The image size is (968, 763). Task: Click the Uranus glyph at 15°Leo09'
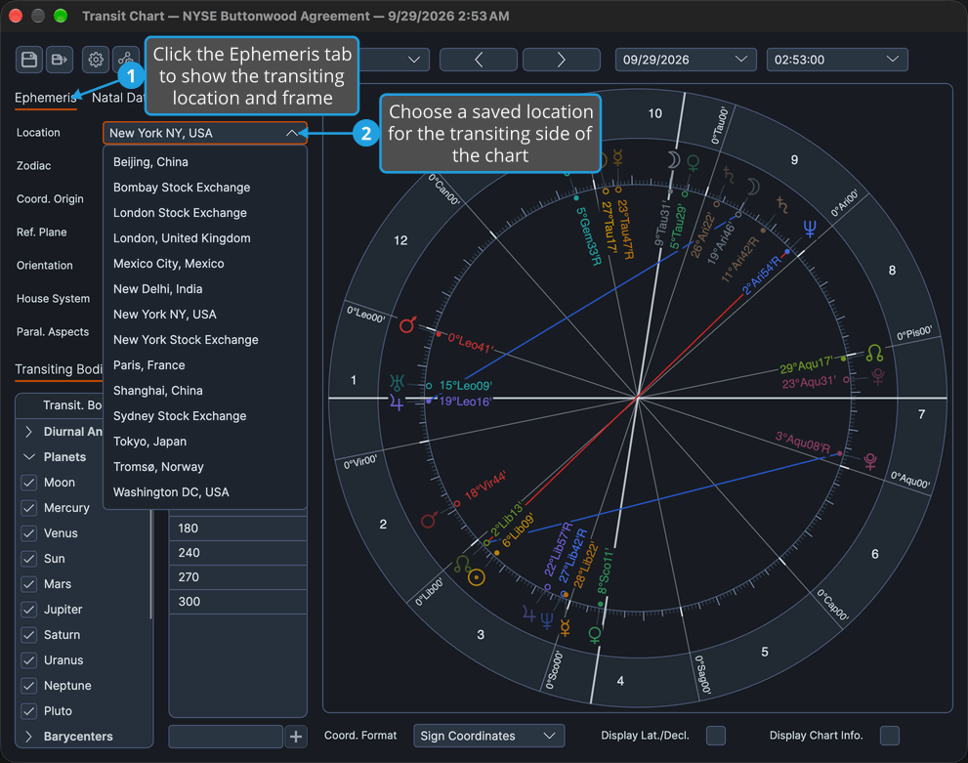click(x=397, y=383)
